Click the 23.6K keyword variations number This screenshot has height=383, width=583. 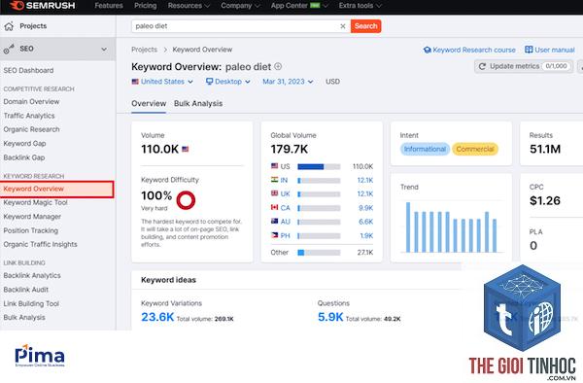pos(157,317)
